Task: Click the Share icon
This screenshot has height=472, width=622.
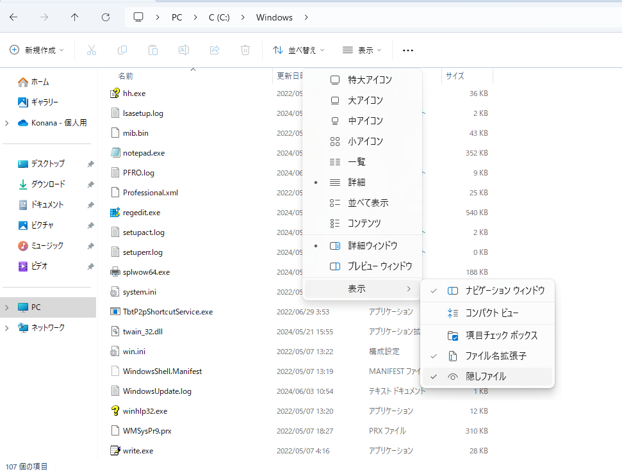Action: pos(215,50)
